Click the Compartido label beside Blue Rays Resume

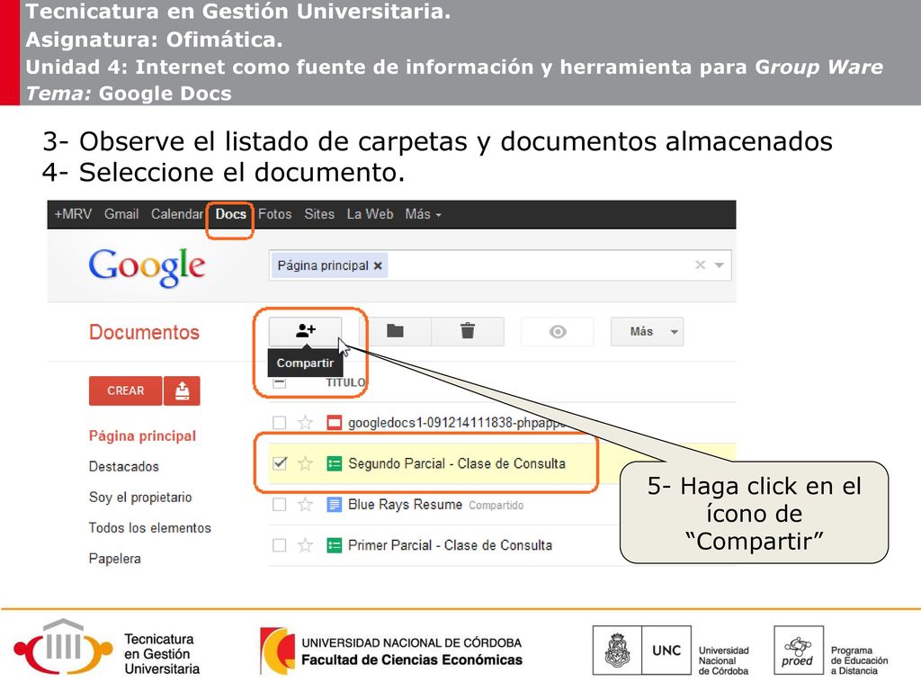coord(496,506)
